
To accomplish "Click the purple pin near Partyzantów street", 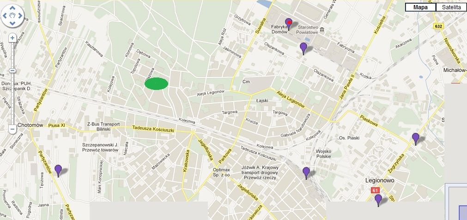I will click(58, 170).
